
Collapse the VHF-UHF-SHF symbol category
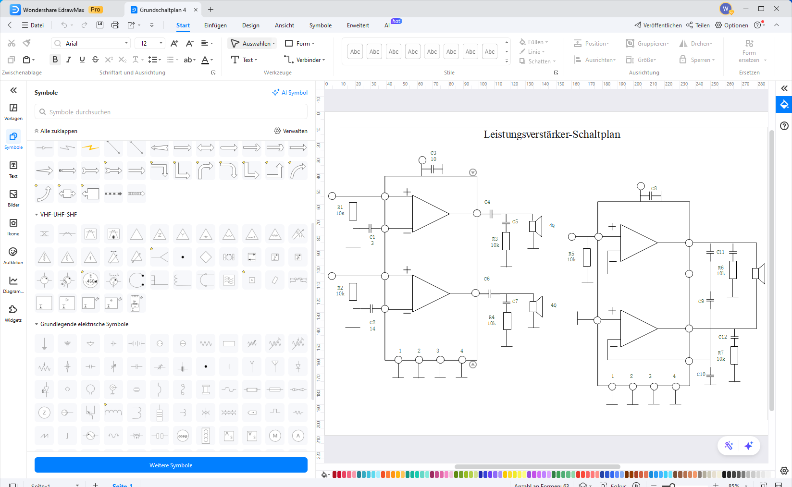pos(37,215)
